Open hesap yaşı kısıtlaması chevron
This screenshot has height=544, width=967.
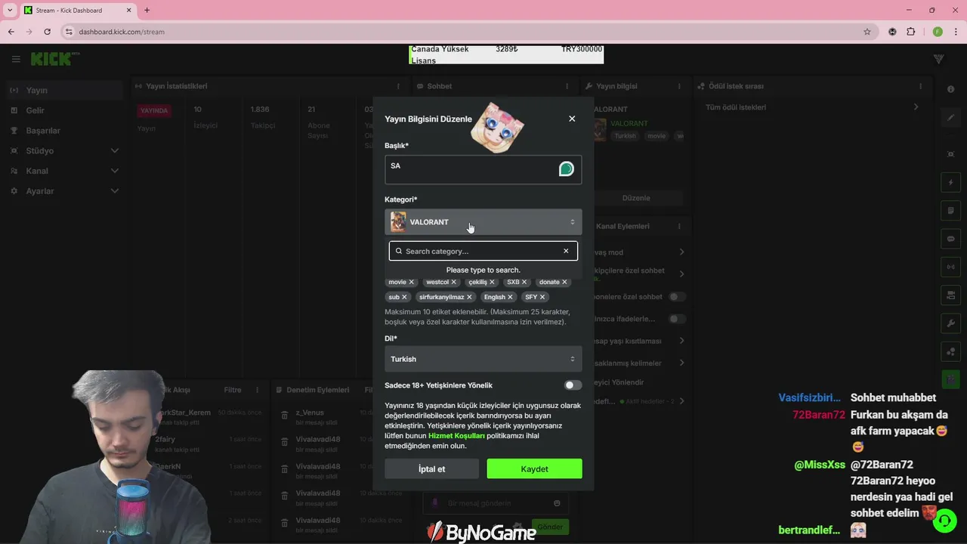(681, 341)
